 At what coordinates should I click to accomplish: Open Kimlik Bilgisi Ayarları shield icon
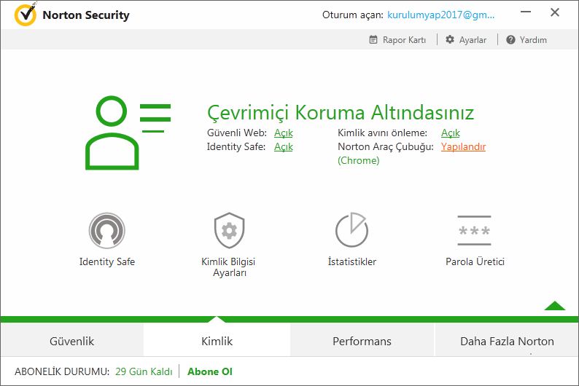click(x=229, y=230)
